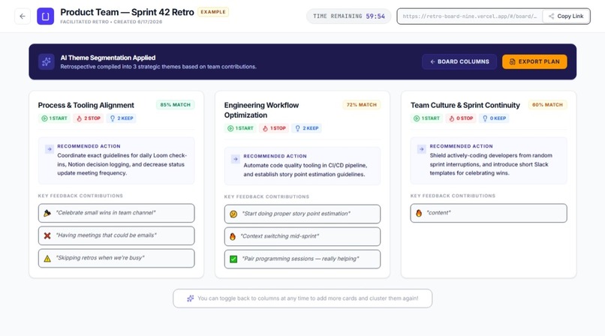Click the play icon in Process 1 START badge

click(x=44, y=118)
